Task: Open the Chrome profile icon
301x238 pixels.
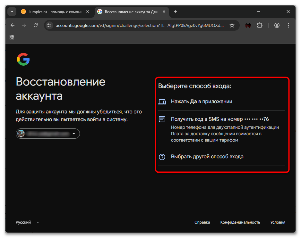Action: tap(277, 25)
